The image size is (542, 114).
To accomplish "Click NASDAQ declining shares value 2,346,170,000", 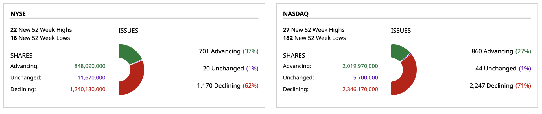I will click(x=360, y=89).
